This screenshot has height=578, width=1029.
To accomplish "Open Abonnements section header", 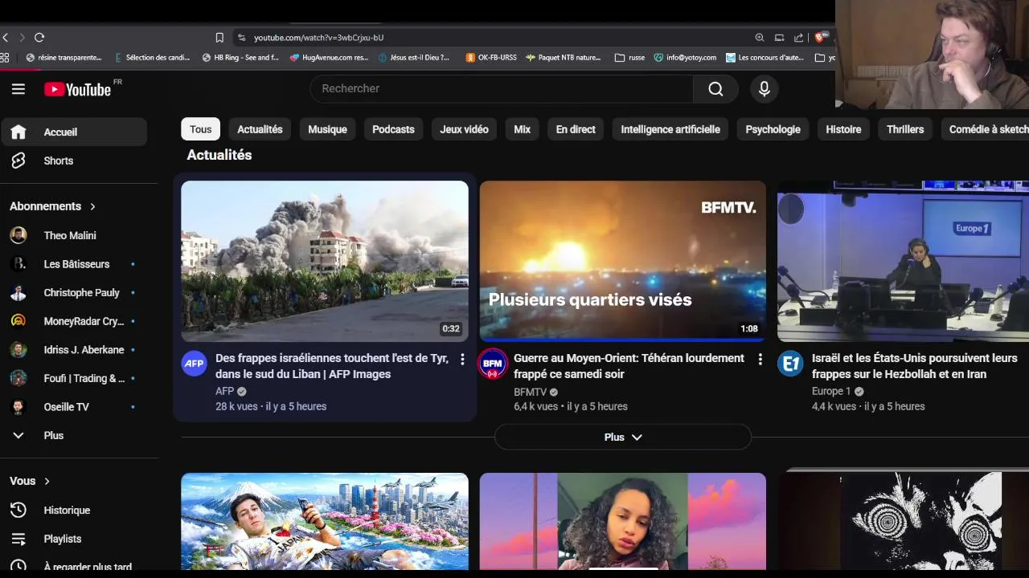I will pos(53,206).
